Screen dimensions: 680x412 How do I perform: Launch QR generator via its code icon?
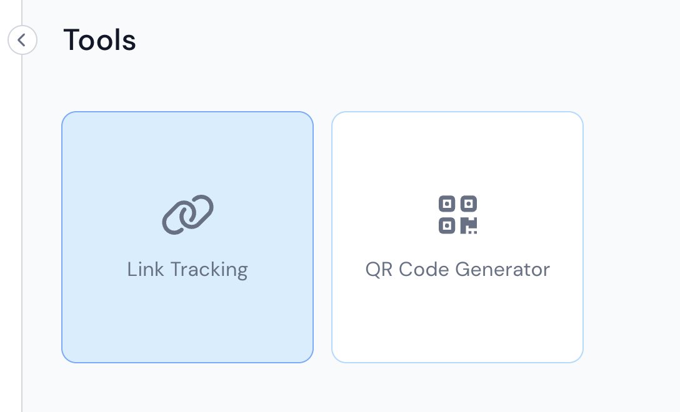click(x=457, y=215)
